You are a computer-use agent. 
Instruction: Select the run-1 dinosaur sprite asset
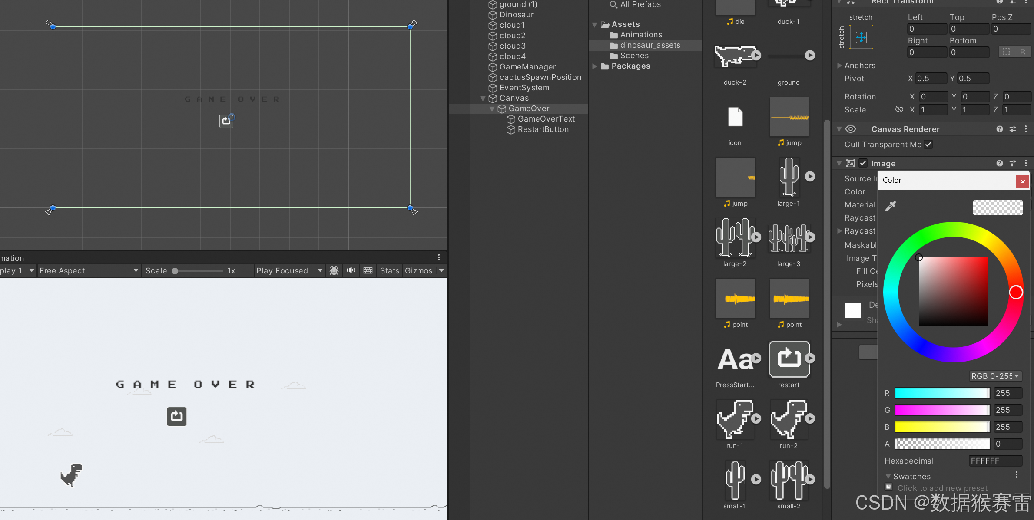coord(735,420)
